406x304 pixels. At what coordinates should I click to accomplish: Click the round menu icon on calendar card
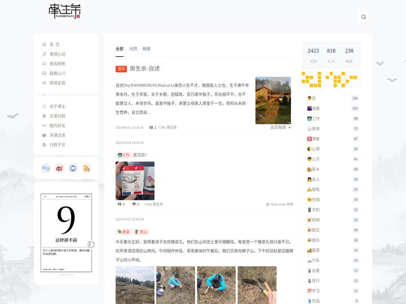coord(91,244)
